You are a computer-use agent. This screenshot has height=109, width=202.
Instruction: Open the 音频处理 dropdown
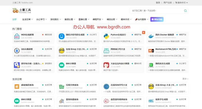click(x=70, y=20)
